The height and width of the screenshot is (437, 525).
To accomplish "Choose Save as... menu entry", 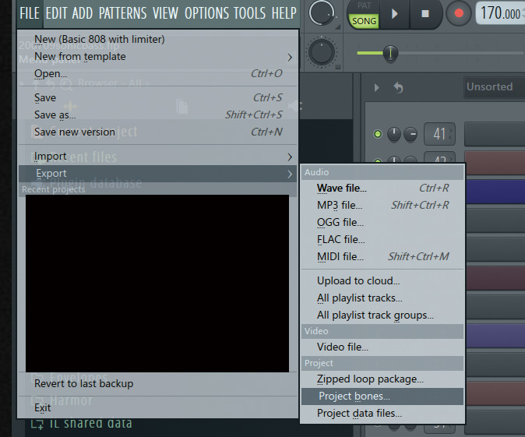I will coord(157,115).
